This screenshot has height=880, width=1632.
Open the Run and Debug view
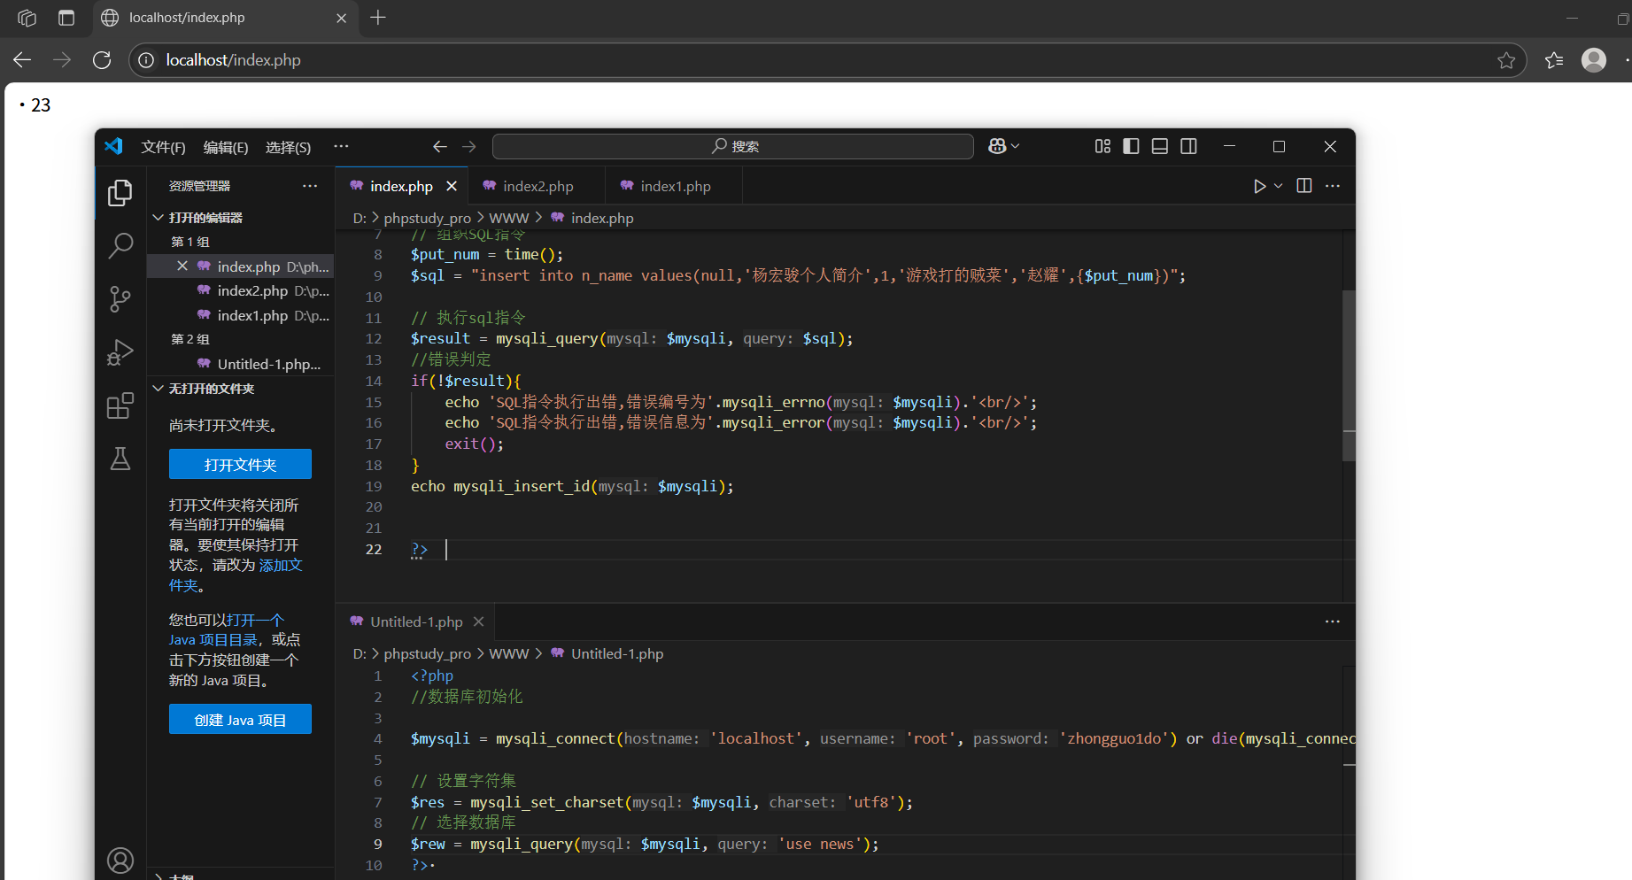(120, 352)
